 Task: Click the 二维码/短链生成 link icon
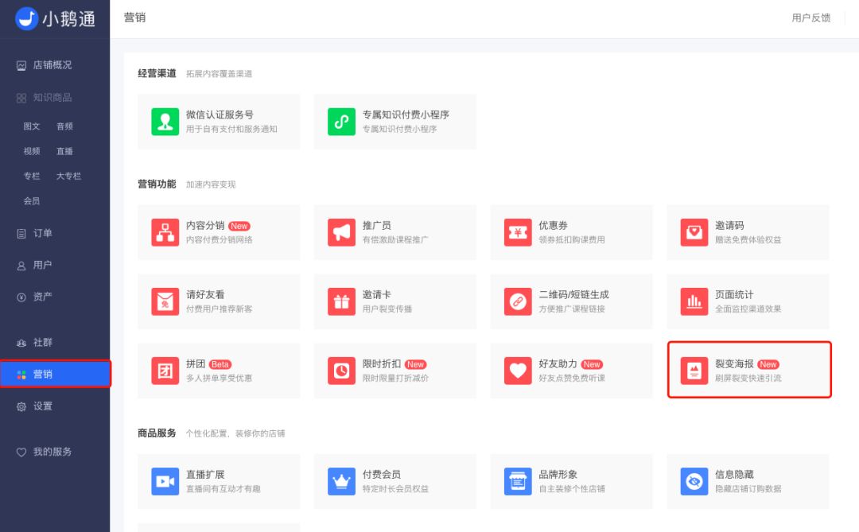click(518, 301)
